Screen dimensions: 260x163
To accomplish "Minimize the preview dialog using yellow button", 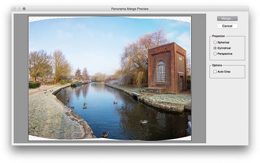I will tap(19, 9).
